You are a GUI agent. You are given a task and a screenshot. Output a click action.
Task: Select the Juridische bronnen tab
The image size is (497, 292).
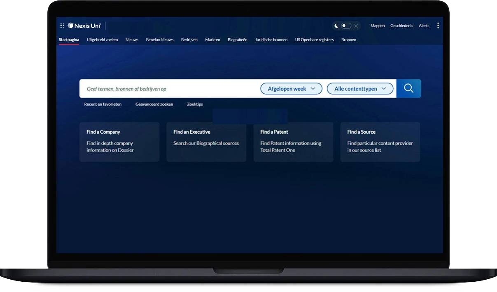[x=271, y=40]
